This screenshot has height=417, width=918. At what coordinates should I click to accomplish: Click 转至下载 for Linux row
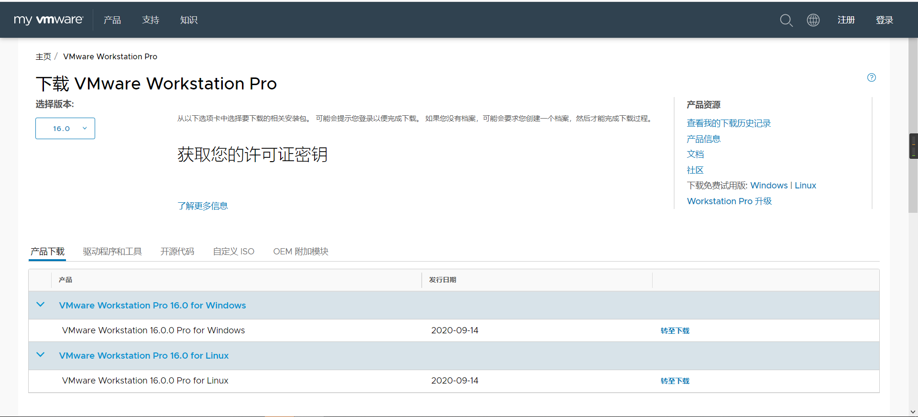(x=675, y=381)
